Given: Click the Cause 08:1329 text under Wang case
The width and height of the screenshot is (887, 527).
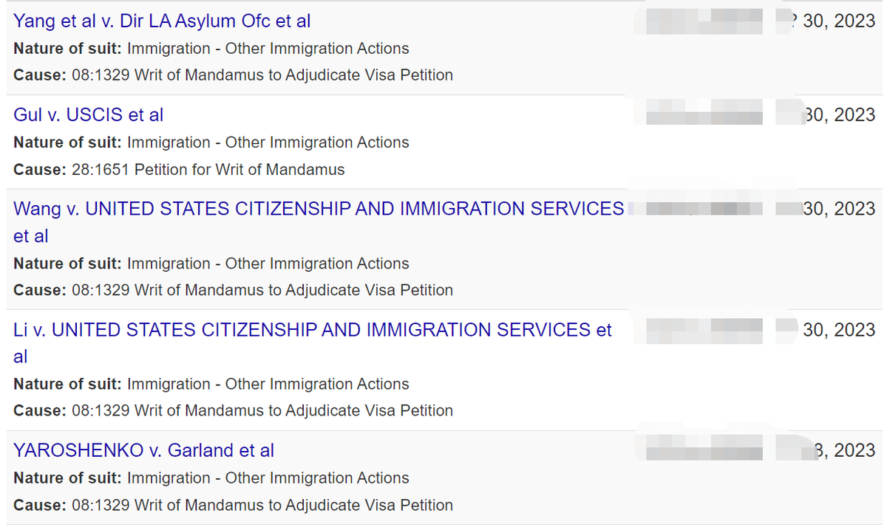Looking at the screenshot, I should pos(234,290).
